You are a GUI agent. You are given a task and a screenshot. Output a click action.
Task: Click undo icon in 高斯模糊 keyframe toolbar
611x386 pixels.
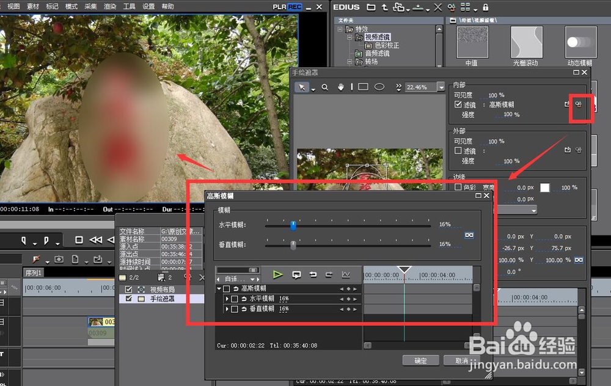(x=313, y=275)
